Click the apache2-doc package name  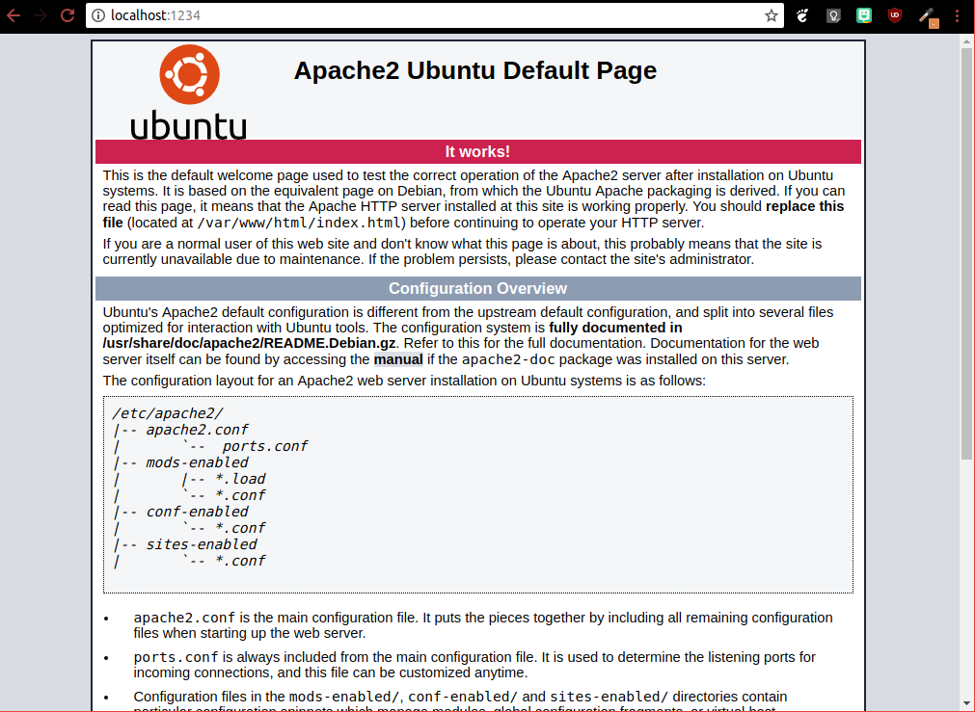[x=508, y=359]
